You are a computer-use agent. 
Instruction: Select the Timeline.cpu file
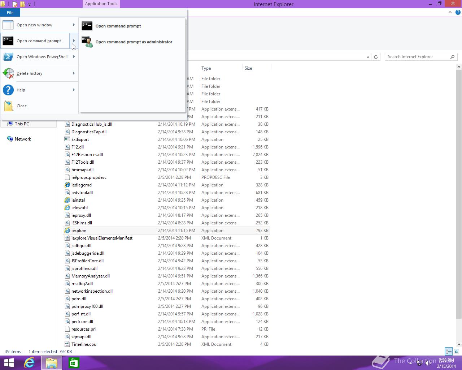tap(166, 344)
